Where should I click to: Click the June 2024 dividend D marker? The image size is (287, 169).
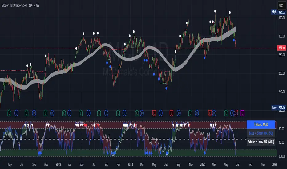[x=160, y=113]
